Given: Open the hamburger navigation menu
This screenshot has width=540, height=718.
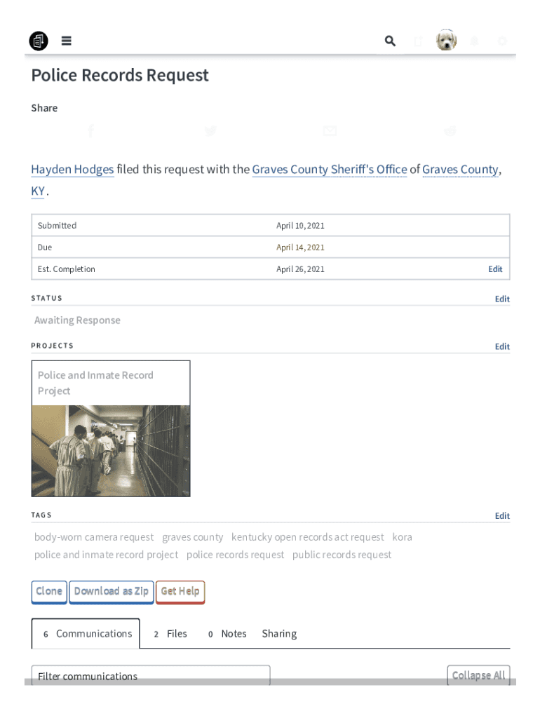Looking at the screenshot, I should tap(66, 41).
